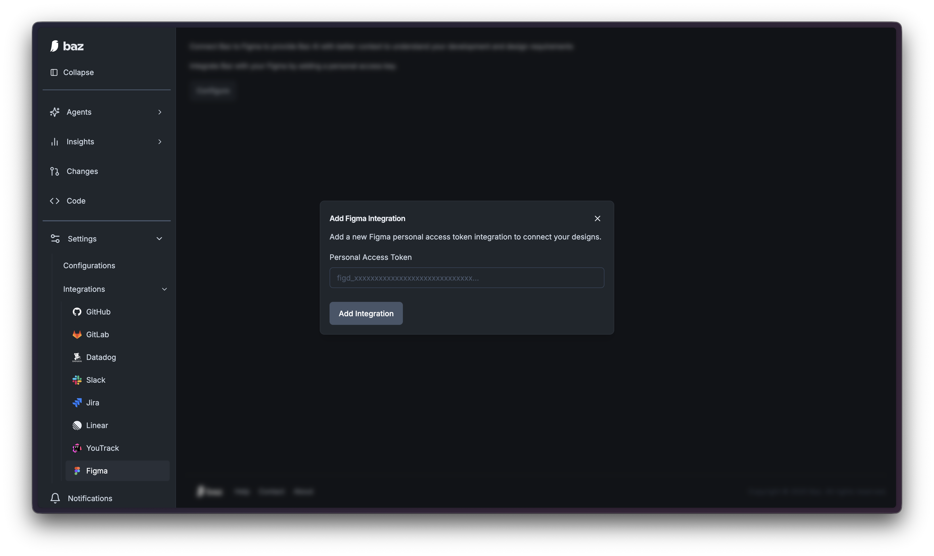Expand the Insights submenu chevron
Viewport: 934px width, 556px height.
160,142
